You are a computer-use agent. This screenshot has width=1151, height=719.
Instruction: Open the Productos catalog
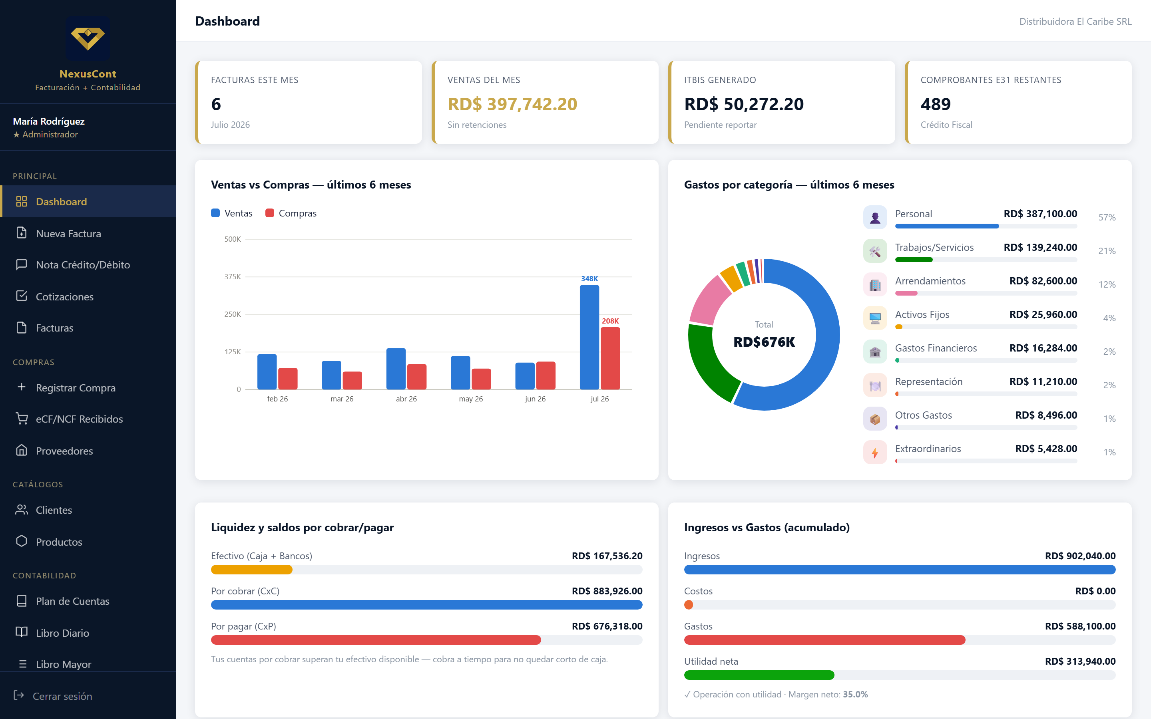tap(88, 542)
